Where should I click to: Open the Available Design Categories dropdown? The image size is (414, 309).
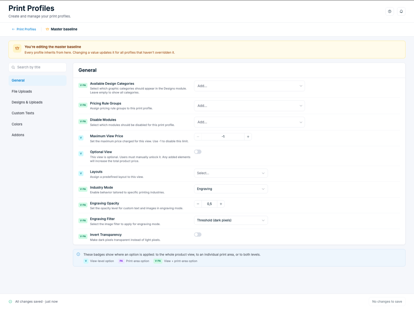click(x=249, y=86)
